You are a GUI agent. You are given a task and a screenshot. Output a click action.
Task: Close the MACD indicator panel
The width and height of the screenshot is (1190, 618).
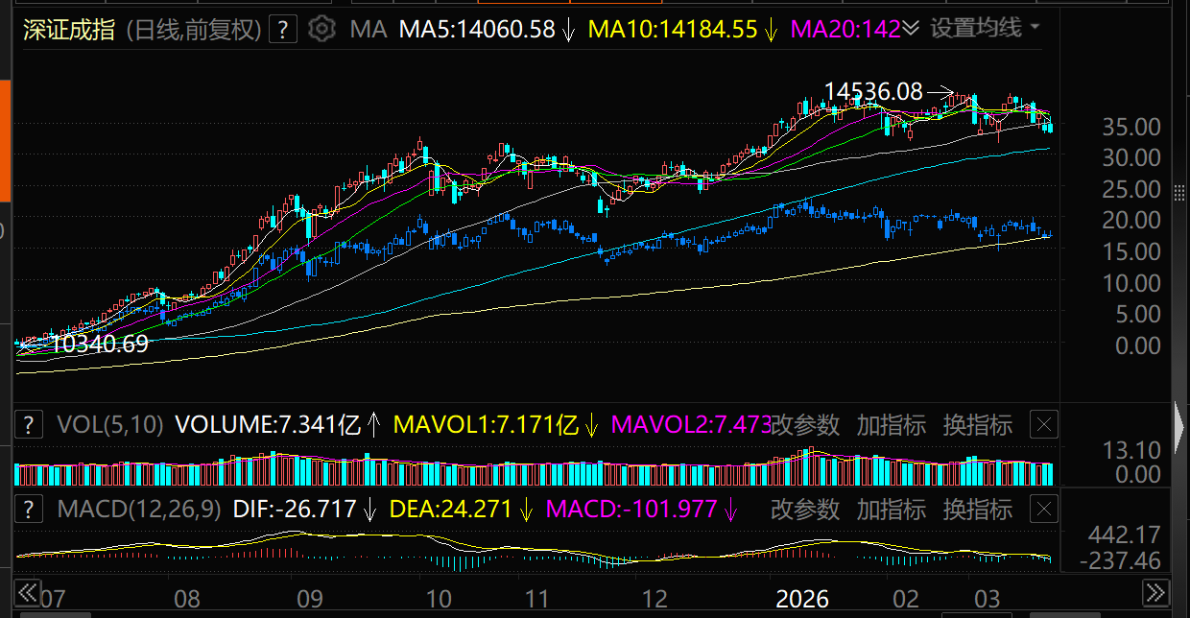(x=1047, y=509)
